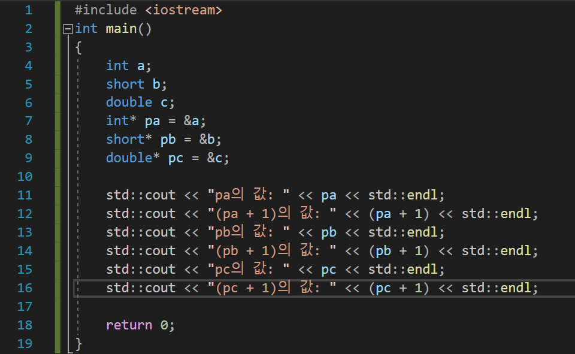Screen dimensions: 575x354
Task: Click the 'short b;' declaration
Action: (137, 84)
